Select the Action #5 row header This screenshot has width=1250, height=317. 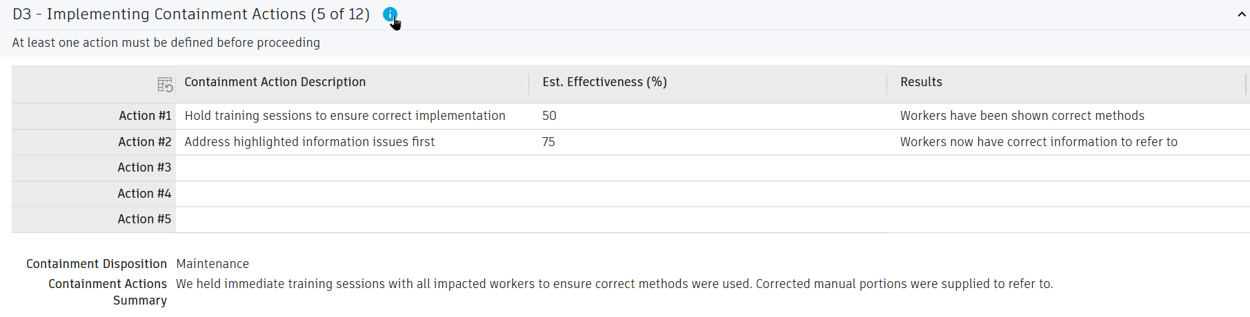click(145, 219)
